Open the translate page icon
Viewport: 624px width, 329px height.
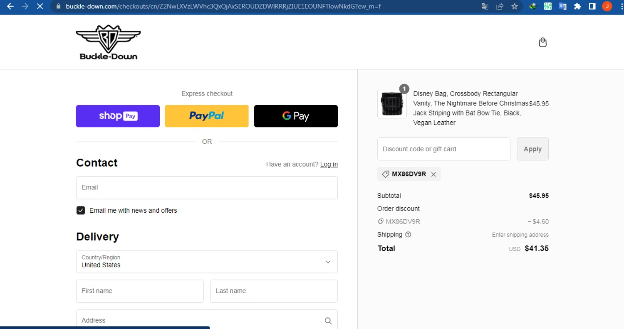click(485, 6)
